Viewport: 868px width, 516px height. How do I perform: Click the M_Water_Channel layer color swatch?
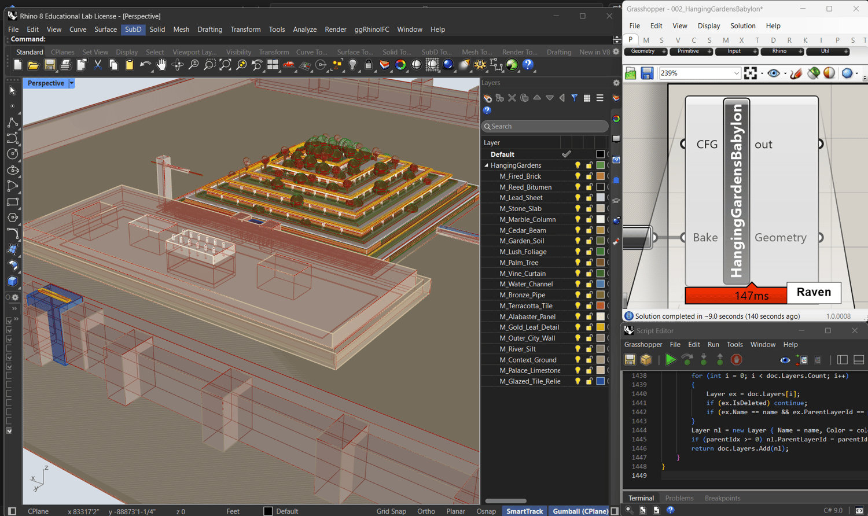601,284
